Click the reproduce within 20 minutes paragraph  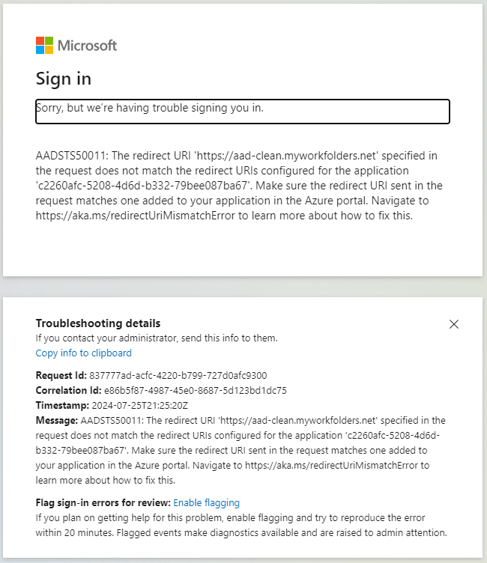pyautogui.click(x=241, y=526)
